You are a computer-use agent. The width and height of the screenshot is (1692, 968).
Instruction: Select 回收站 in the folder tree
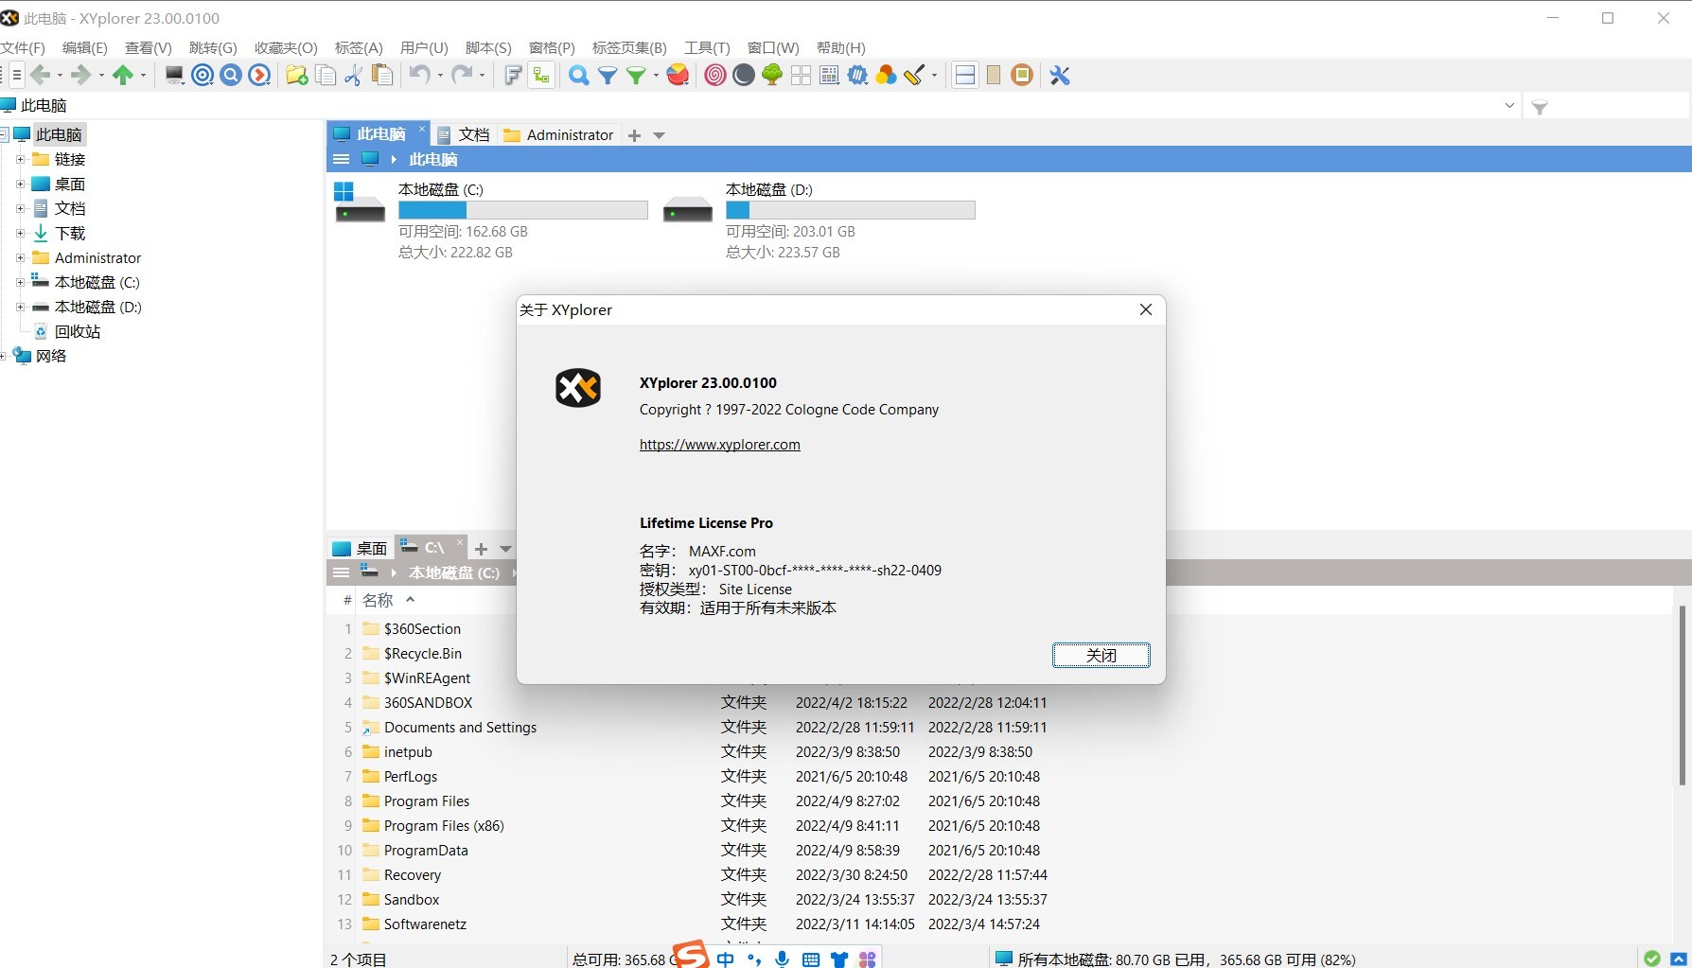pyautogui.click(x=78, y=331)
